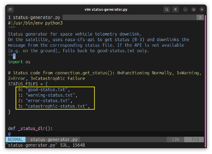Open terminal search with the magnifier icon

click(x=167, y=9)
